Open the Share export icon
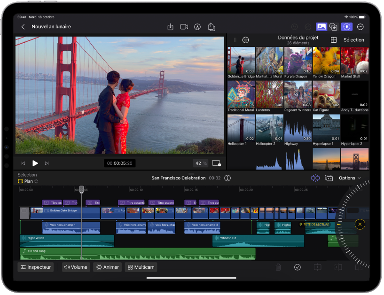 tap(211, 27)
